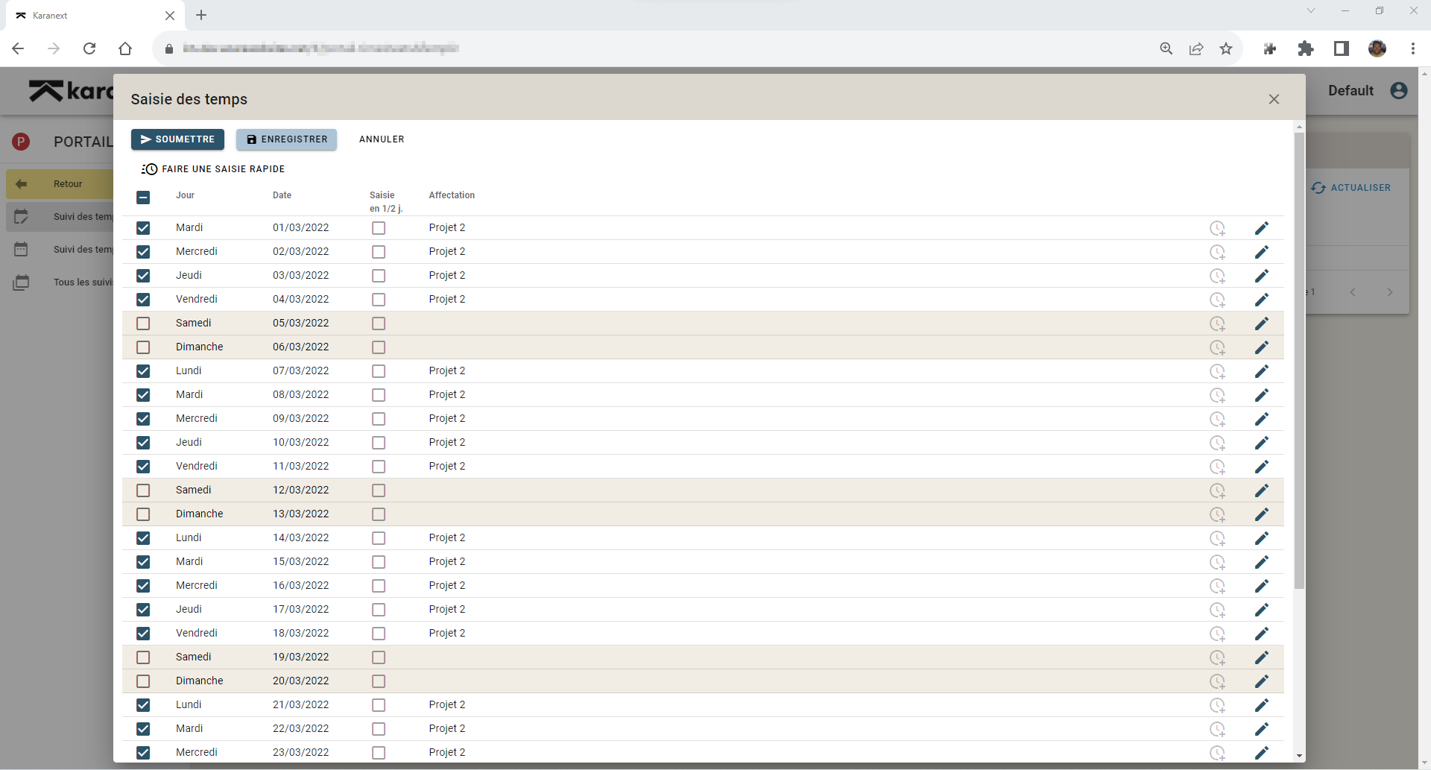Click the clock-add icon for 09/03/2022 row

point(1217,419)
